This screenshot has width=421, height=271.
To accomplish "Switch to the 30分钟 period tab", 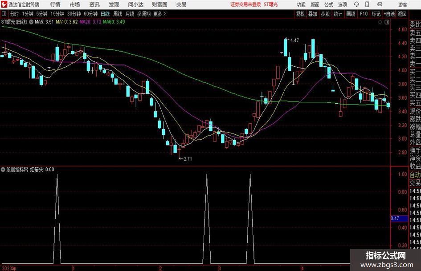I will [74, 14].
